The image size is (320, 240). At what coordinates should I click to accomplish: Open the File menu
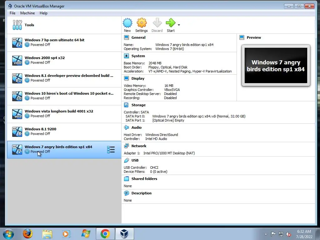click(12, 13)
